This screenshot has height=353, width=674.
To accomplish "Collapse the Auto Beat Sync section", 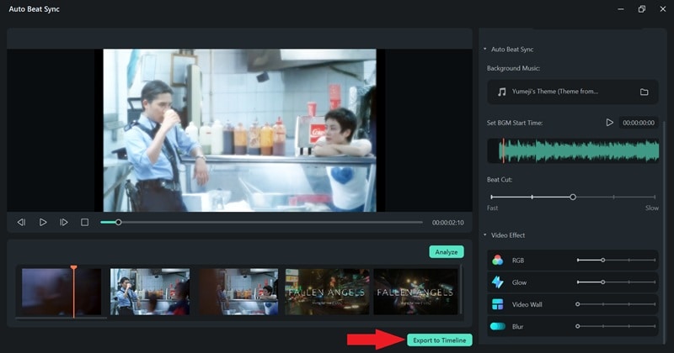I will click(485, 49).
